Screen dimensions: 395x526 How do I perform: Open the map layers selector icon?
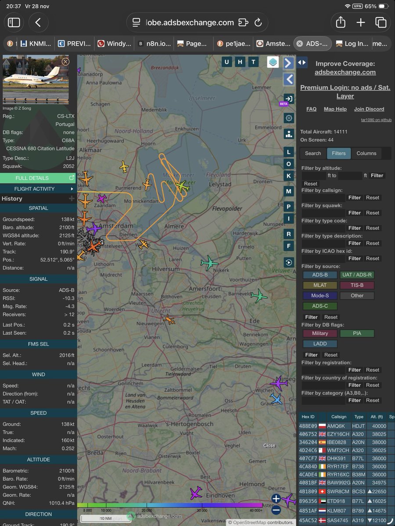click(x=273, y=62)
